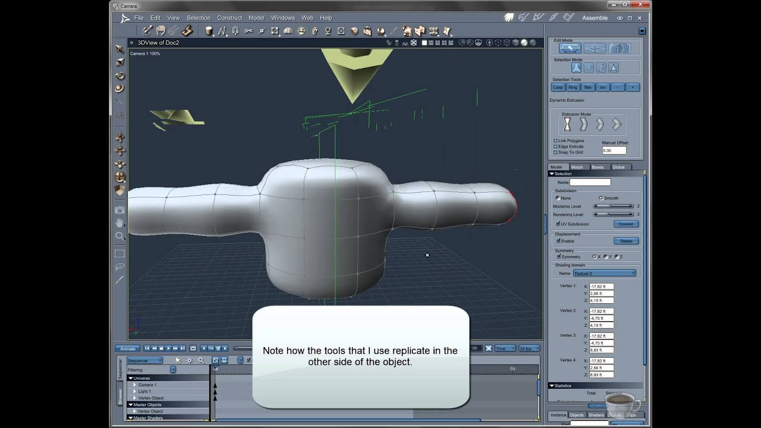The height and width of the screenshot is (428, 761).
Task: Enable Link Polygons checkbox
Action: click(x=556, y=141)
